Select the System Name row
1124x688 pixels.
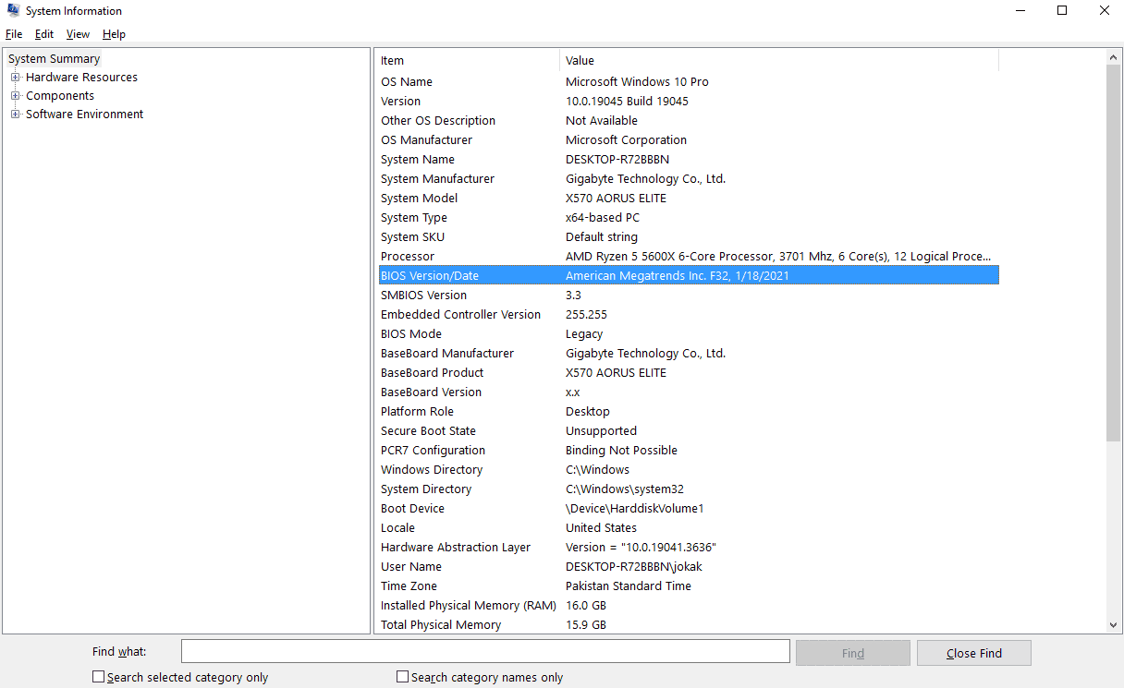tap(688, 159)
